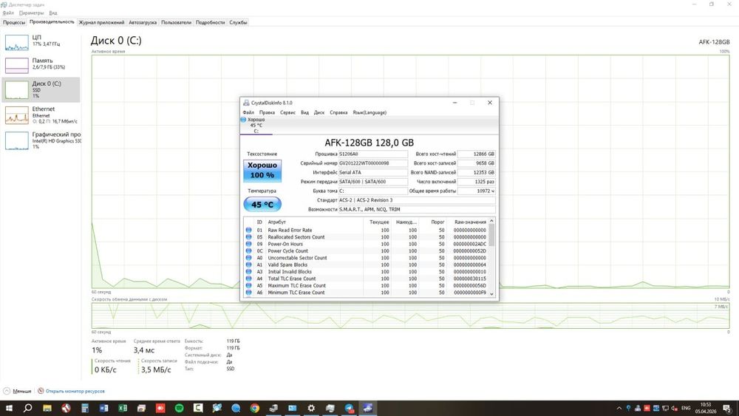Select Графический процессор in the sidebar
739x416 pixels.
[41, 140]
